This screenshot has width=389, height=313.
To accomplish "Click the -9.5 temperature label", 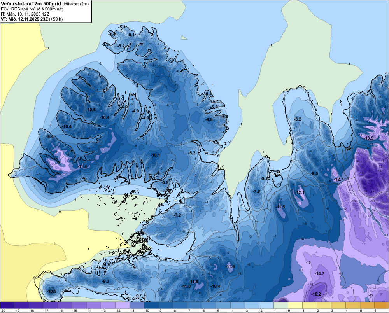I will point(314,173).
